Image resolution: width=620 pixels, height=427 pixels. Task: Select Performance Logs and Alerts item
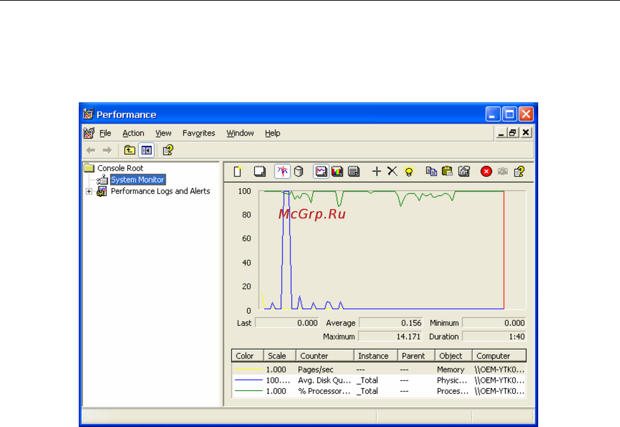(160, 191)
